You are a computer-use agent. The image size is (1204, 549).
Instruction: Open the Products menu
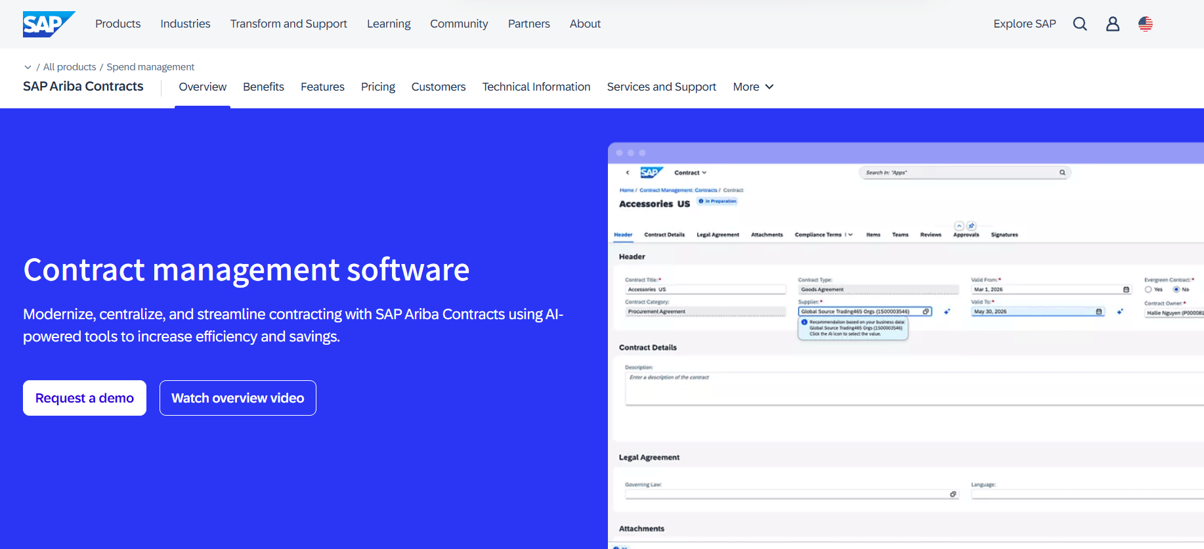tap(118, 24)
